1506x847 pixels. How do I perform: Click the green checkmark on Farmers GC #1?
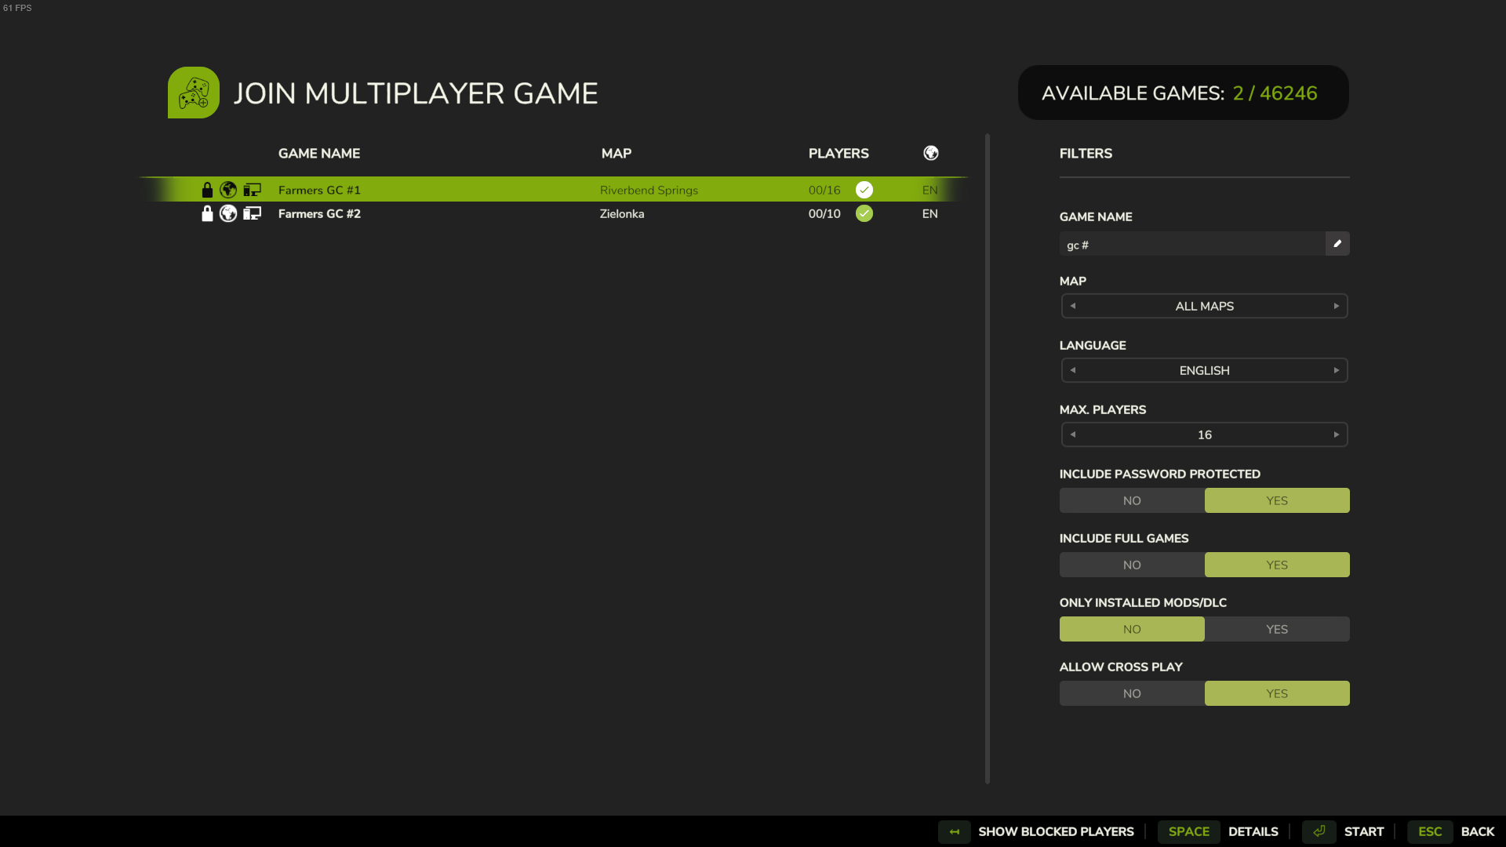click(x=864, y=190)
